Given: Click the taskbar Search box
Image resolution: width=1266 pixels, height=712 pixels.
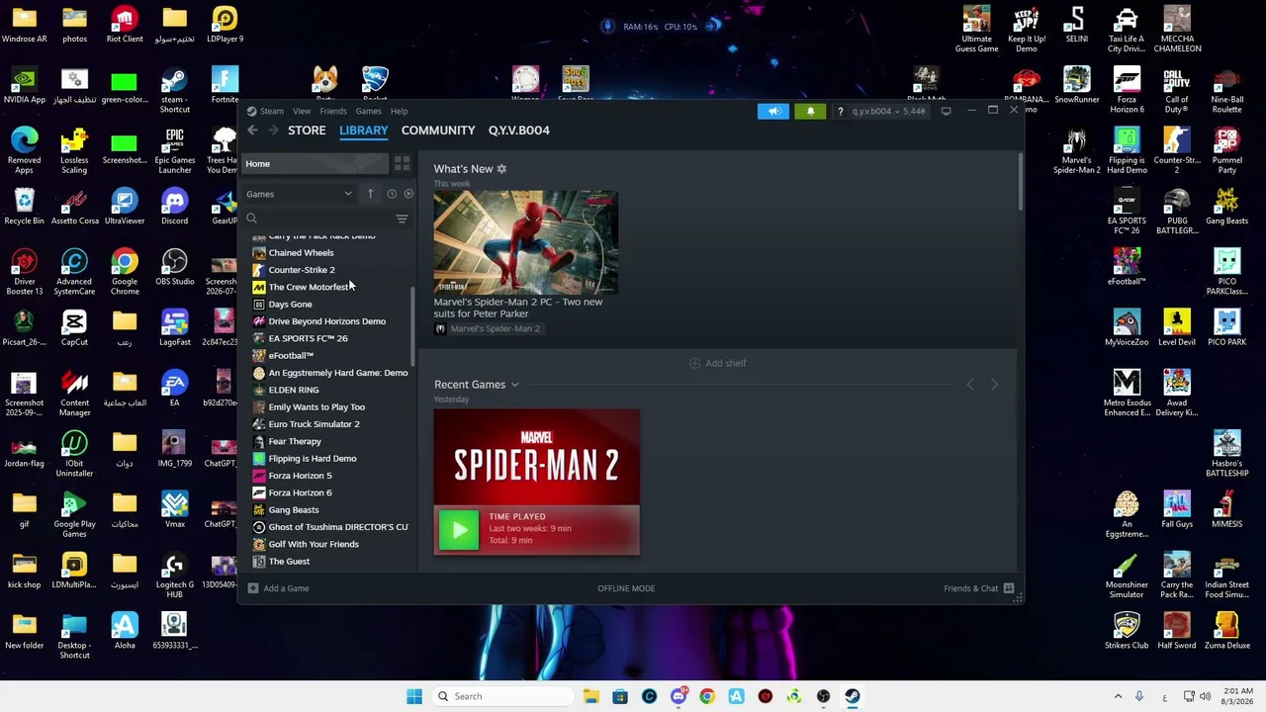Looking at the screenshot, I should pos(502,696).
